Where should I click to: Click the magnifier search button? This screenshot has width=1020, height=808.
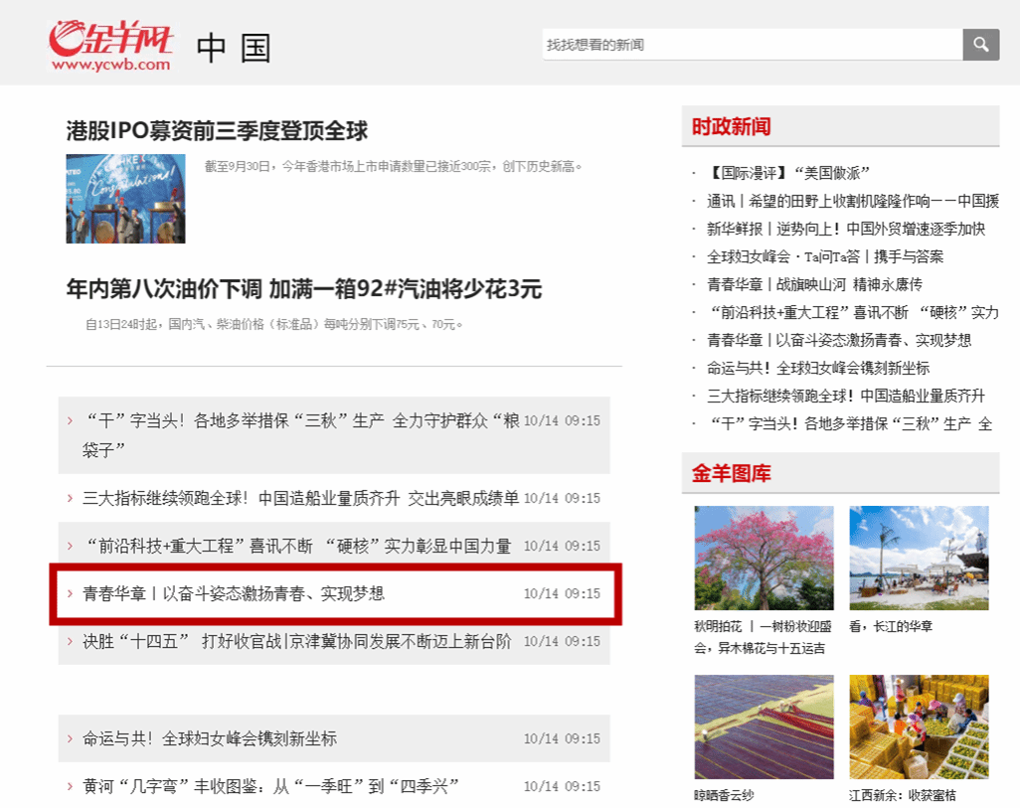pyautogui.click(x=980, y=45)
